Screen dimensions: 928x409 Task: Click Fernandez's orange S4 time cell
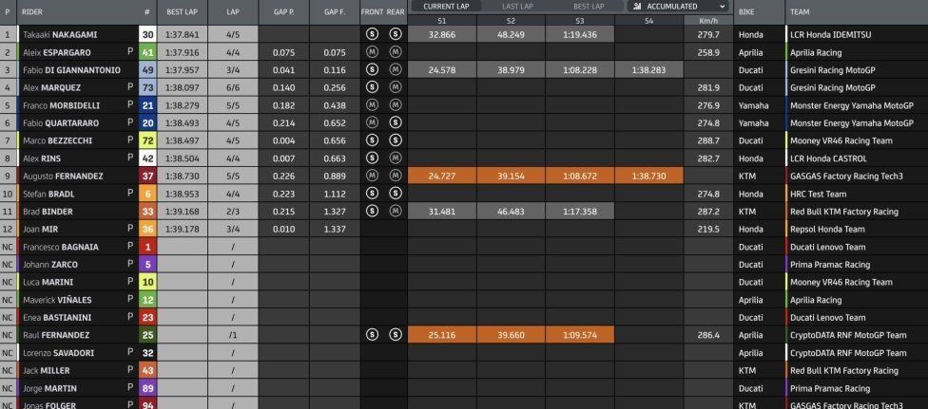pos(649,177)
